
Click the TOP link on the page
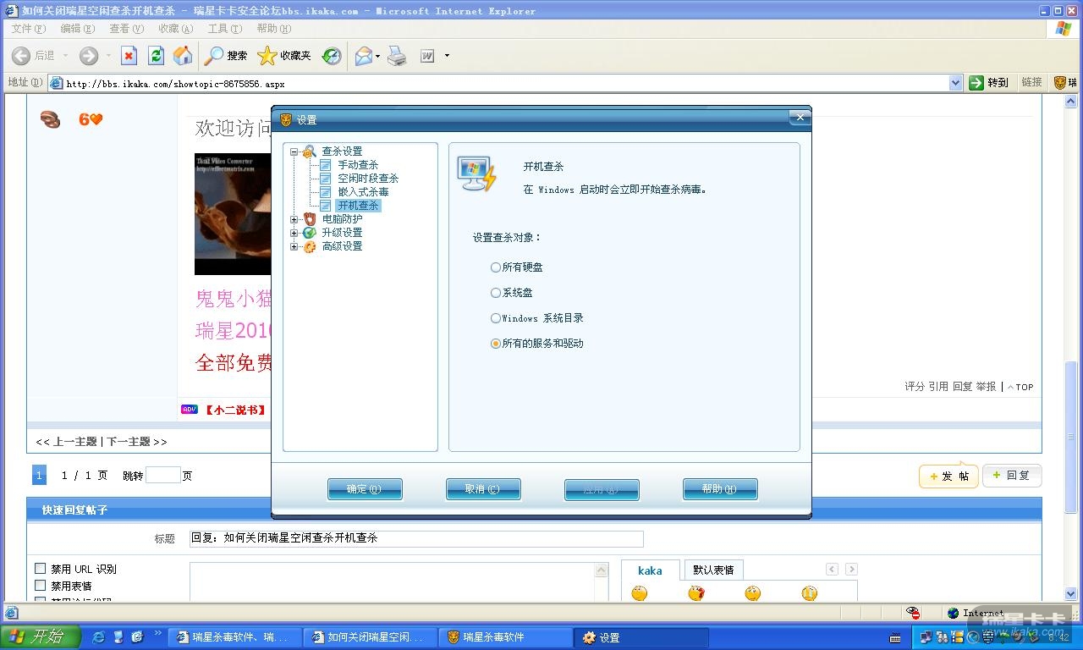click(1020, 387)
